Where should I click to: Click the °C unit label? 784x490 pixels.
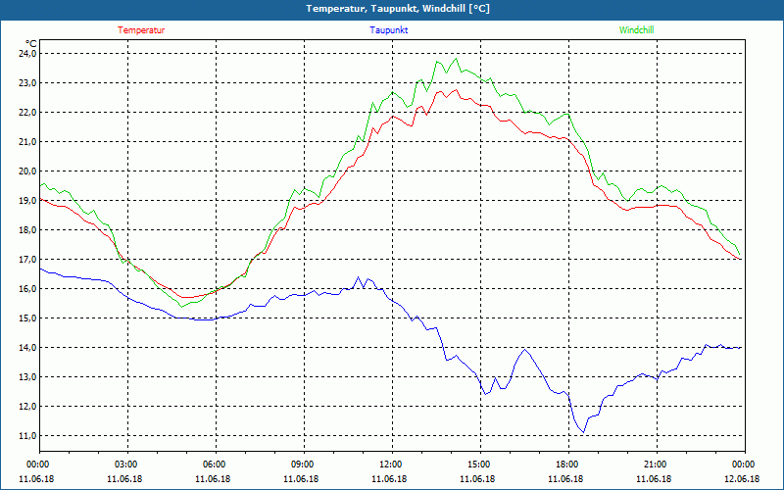coord(31,44)
